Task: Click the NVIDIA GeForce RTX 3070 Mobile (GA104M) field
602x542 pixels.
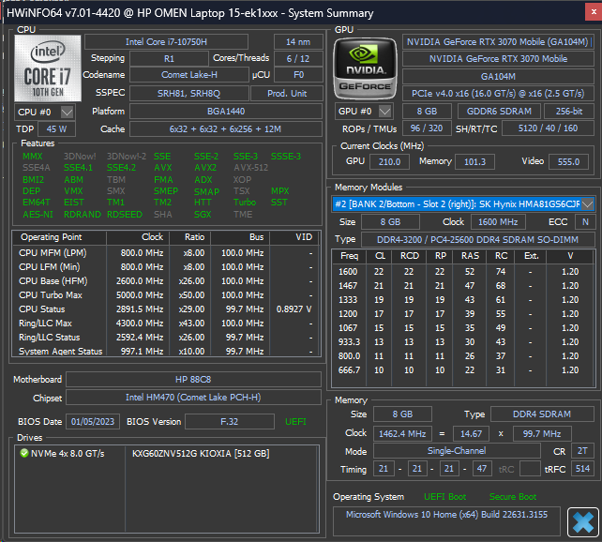Action: tap(498, 42)
